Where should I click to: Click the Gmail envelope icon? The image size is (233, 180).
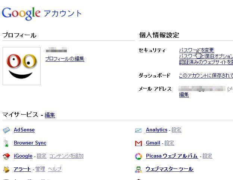(x=139, y=143)
